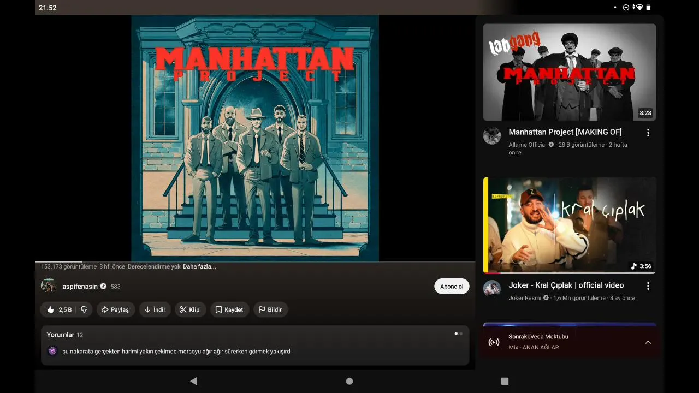
Task: Tap the comment author avatar icon
Action: coord(52,351)
